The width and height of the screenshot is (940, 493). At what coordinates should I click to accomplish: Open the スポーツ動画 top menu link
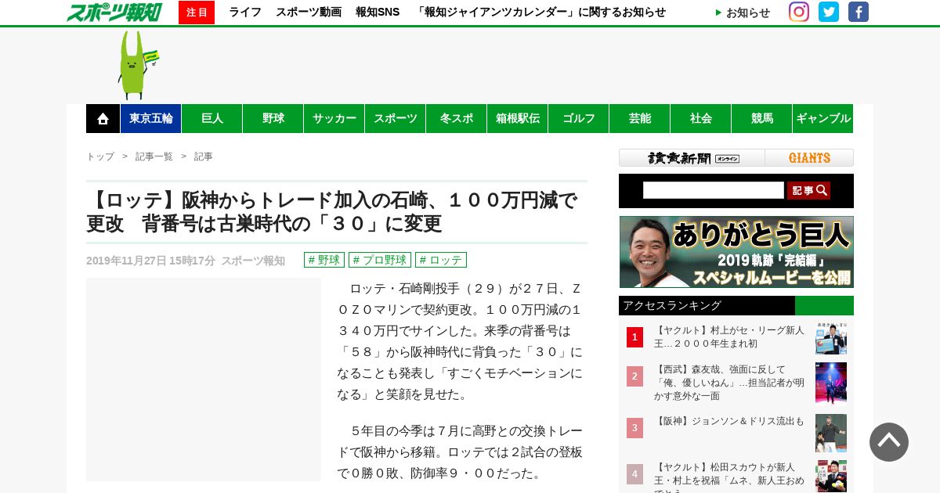[309, 13]
